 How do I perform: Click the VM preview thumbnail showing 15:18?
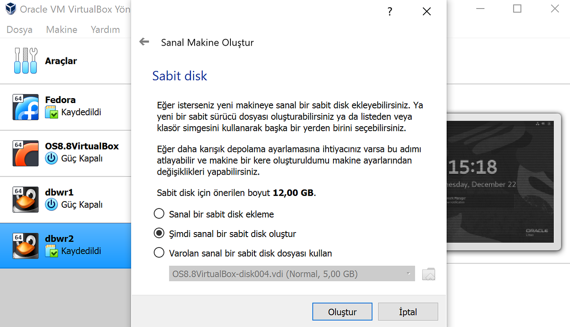[501, 182]
